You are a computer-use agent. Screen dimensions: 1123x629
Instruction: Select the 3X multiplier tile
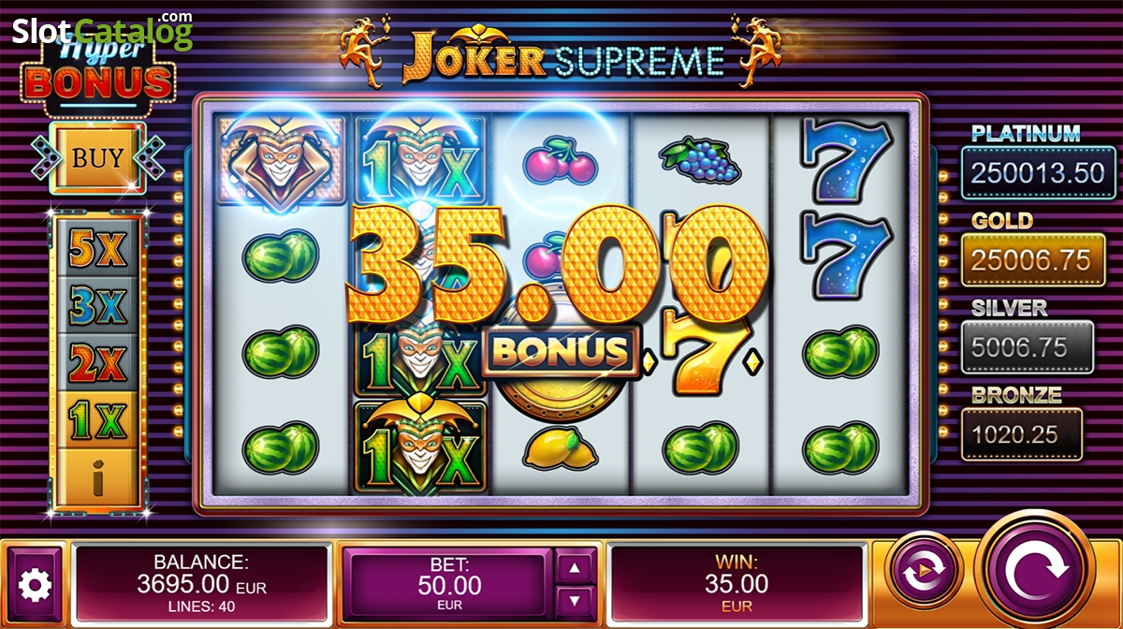click(x=98, y=305)
